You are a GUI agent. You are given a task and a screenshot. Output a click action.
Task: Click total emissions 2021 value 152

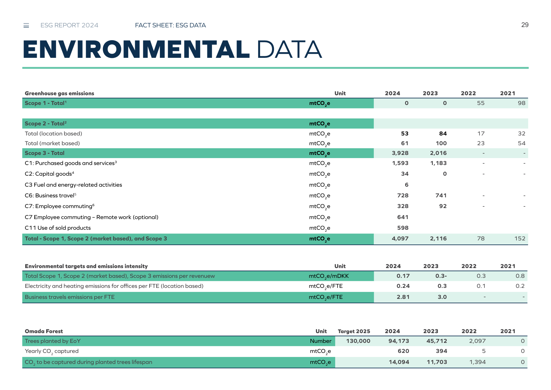[520, 239]
